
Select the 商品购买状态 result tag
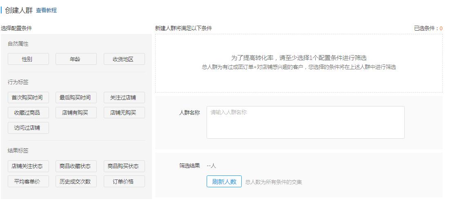tap(124, 166)
